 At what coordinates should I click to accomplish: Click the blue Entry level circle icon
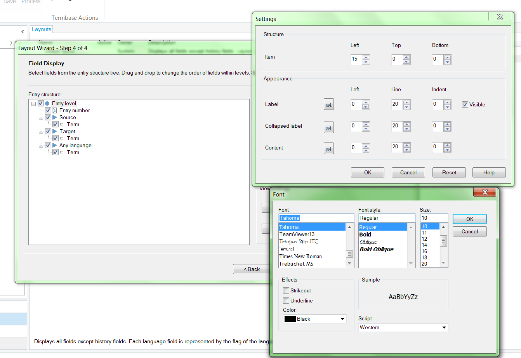pyautogui.click(x=47, y=103)
